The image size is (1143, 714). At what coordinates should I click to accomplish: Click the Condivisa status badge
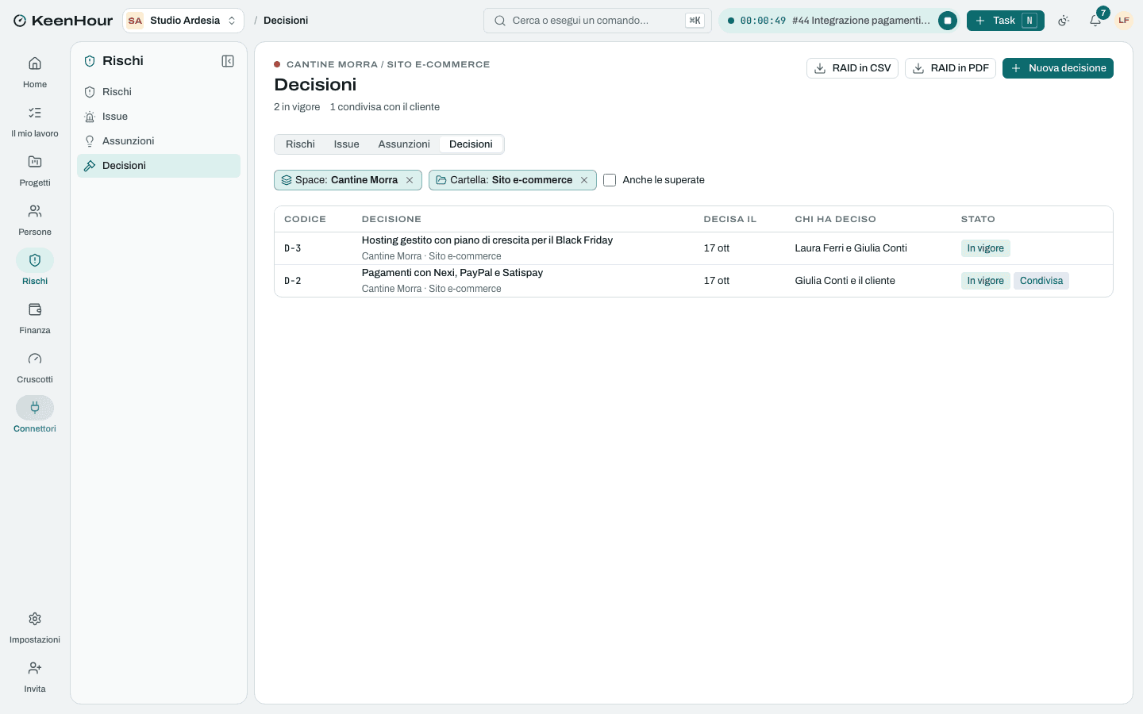click(1041, 281)
